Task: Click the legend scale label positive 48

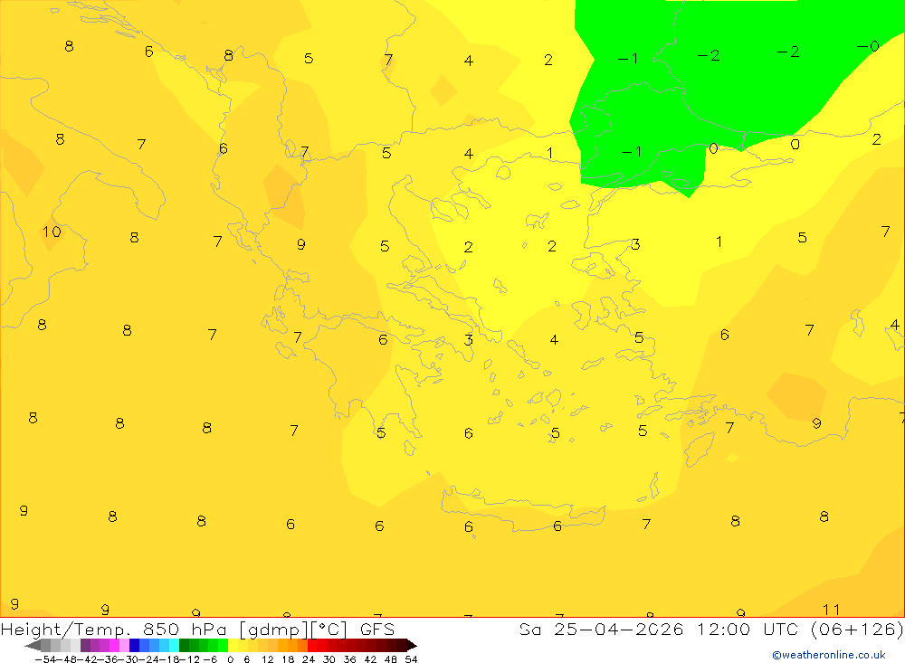Action: click(391, 659)
